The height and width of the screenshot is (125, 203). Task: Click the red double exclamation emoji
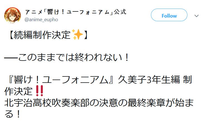pyautogui.click(x=40, y=91)
